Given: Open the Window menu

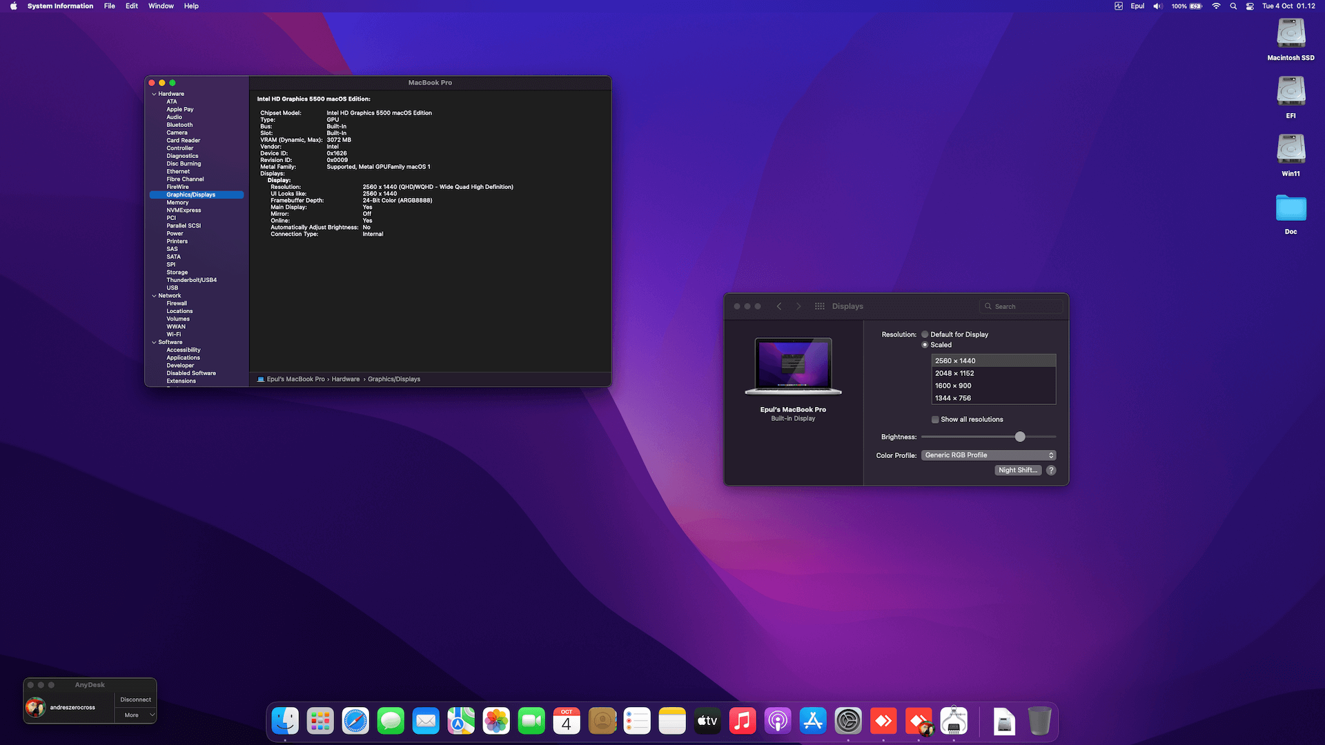Looking at the screenshot, I should tap(161, 6).
